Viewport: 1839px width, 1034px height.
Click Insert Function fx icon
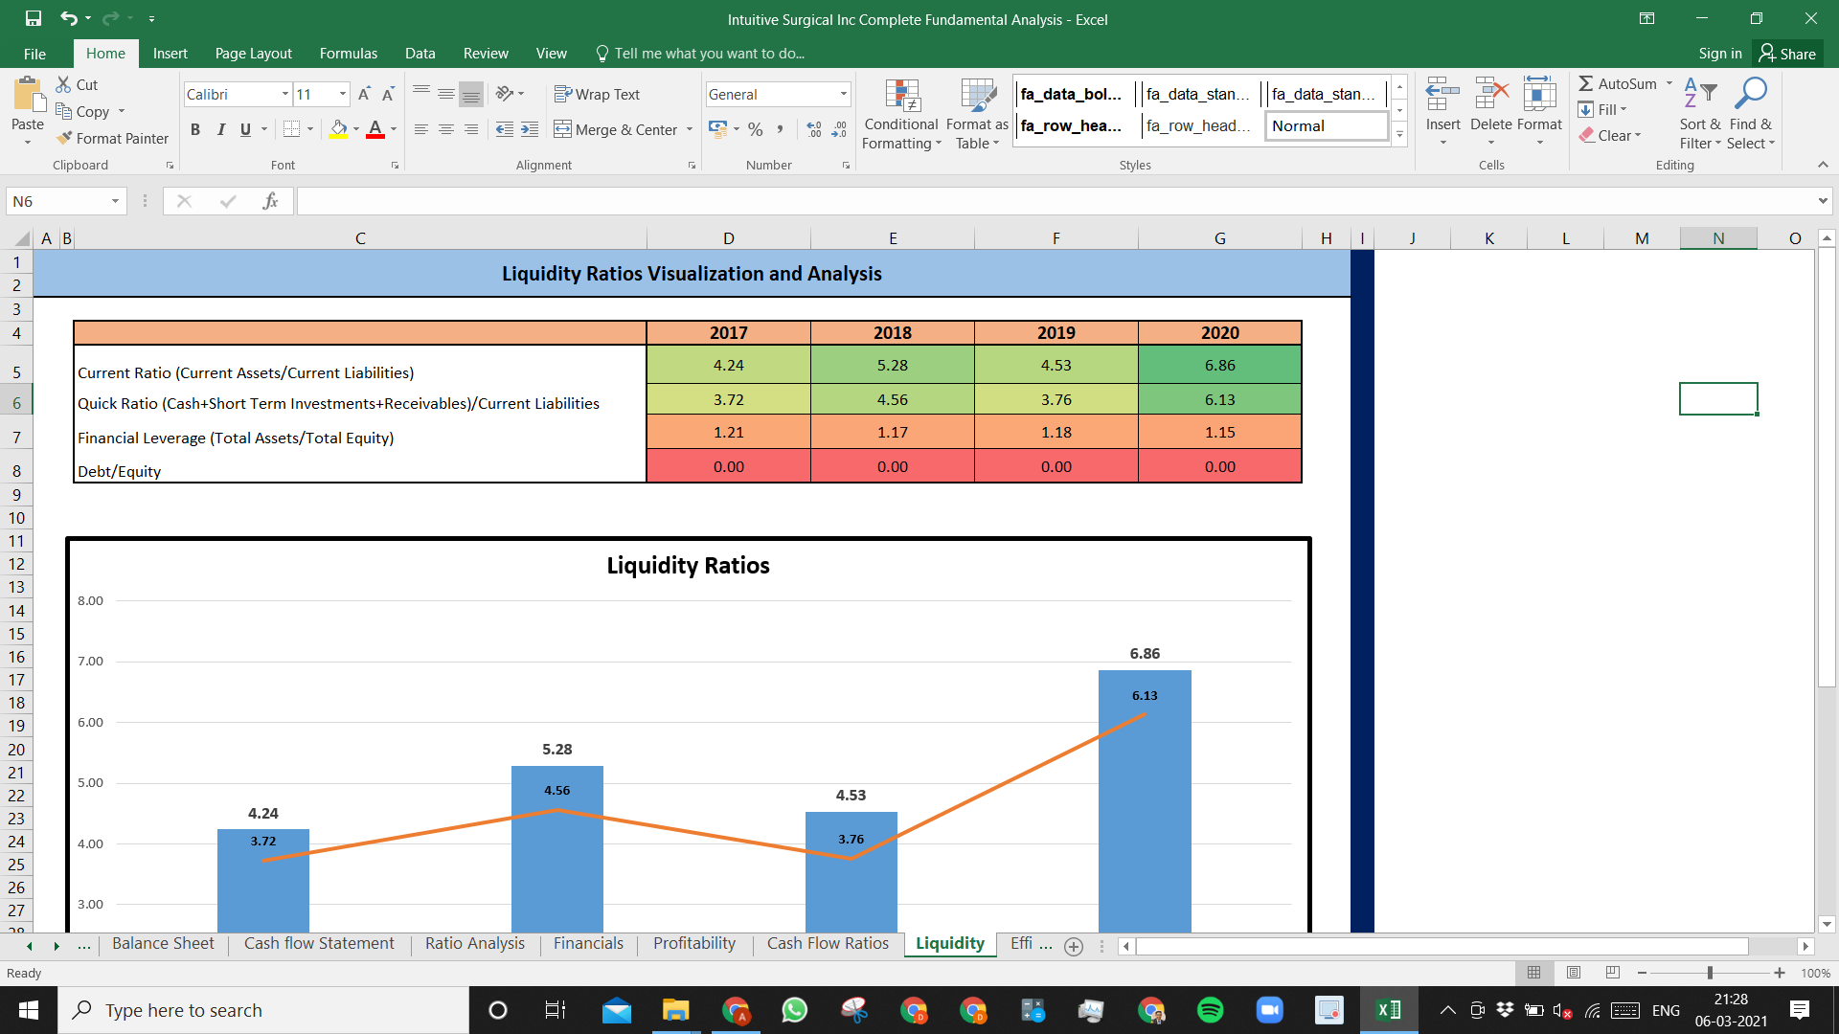271,201
